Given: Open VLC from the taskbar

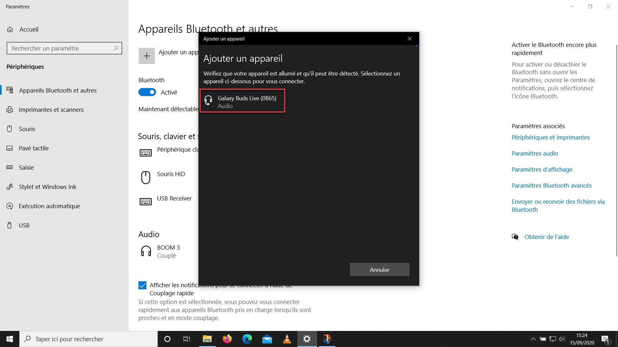Looking at the screenshot, I should click(x=287, y=339).
